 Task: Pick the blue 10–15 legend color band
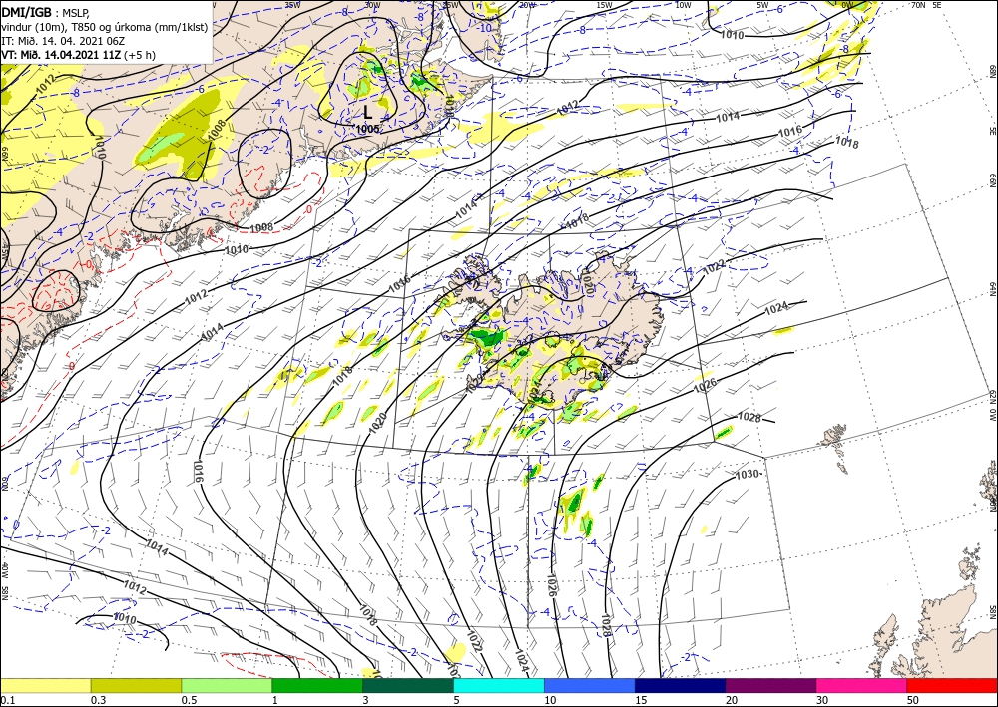[x=590, y=685]
